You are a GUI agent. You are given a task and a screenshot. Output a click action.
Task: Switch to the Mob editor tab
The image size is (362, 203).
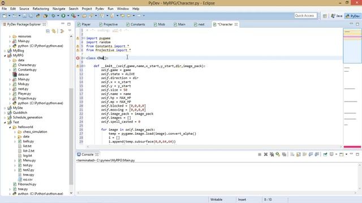tap(160, 24)
